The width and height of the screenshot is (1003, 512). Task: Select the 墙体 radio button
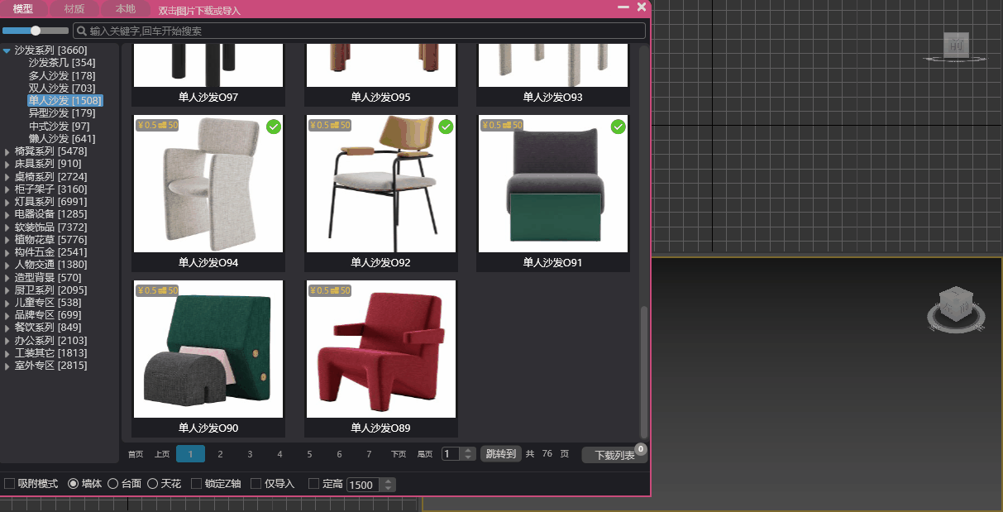click(x=73, y=483)
